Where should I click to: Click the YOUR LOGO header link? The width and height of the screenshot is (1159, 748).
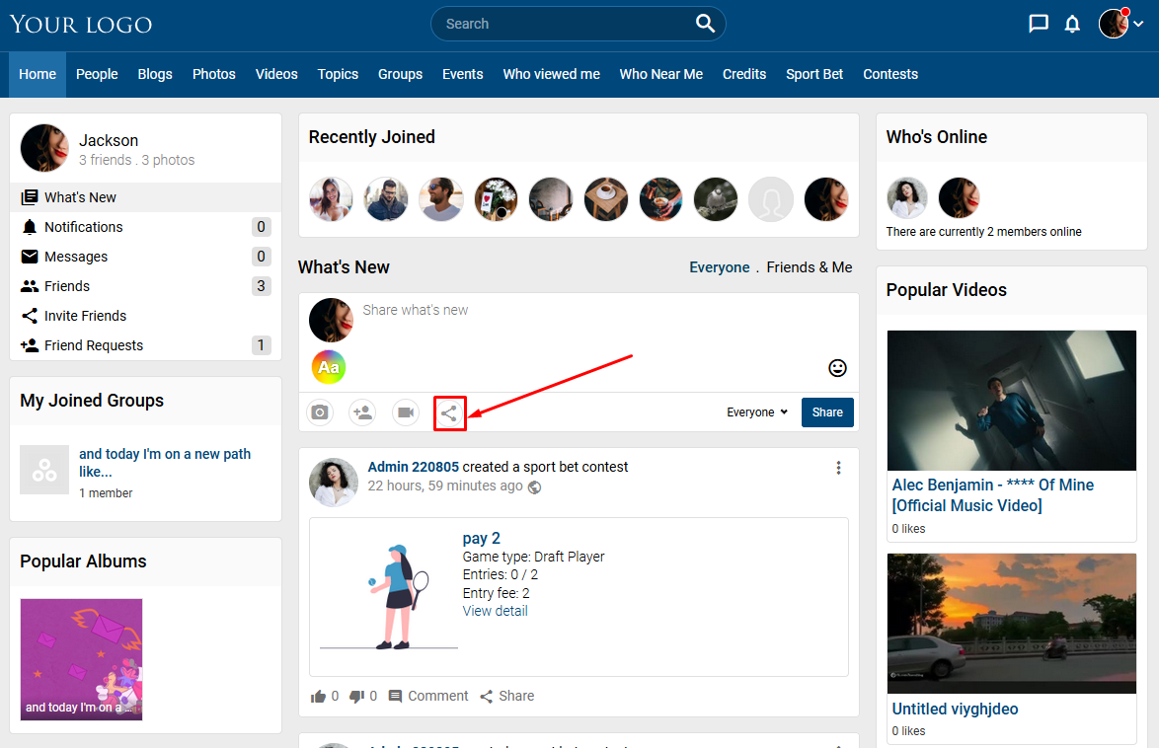pos(81,25)
